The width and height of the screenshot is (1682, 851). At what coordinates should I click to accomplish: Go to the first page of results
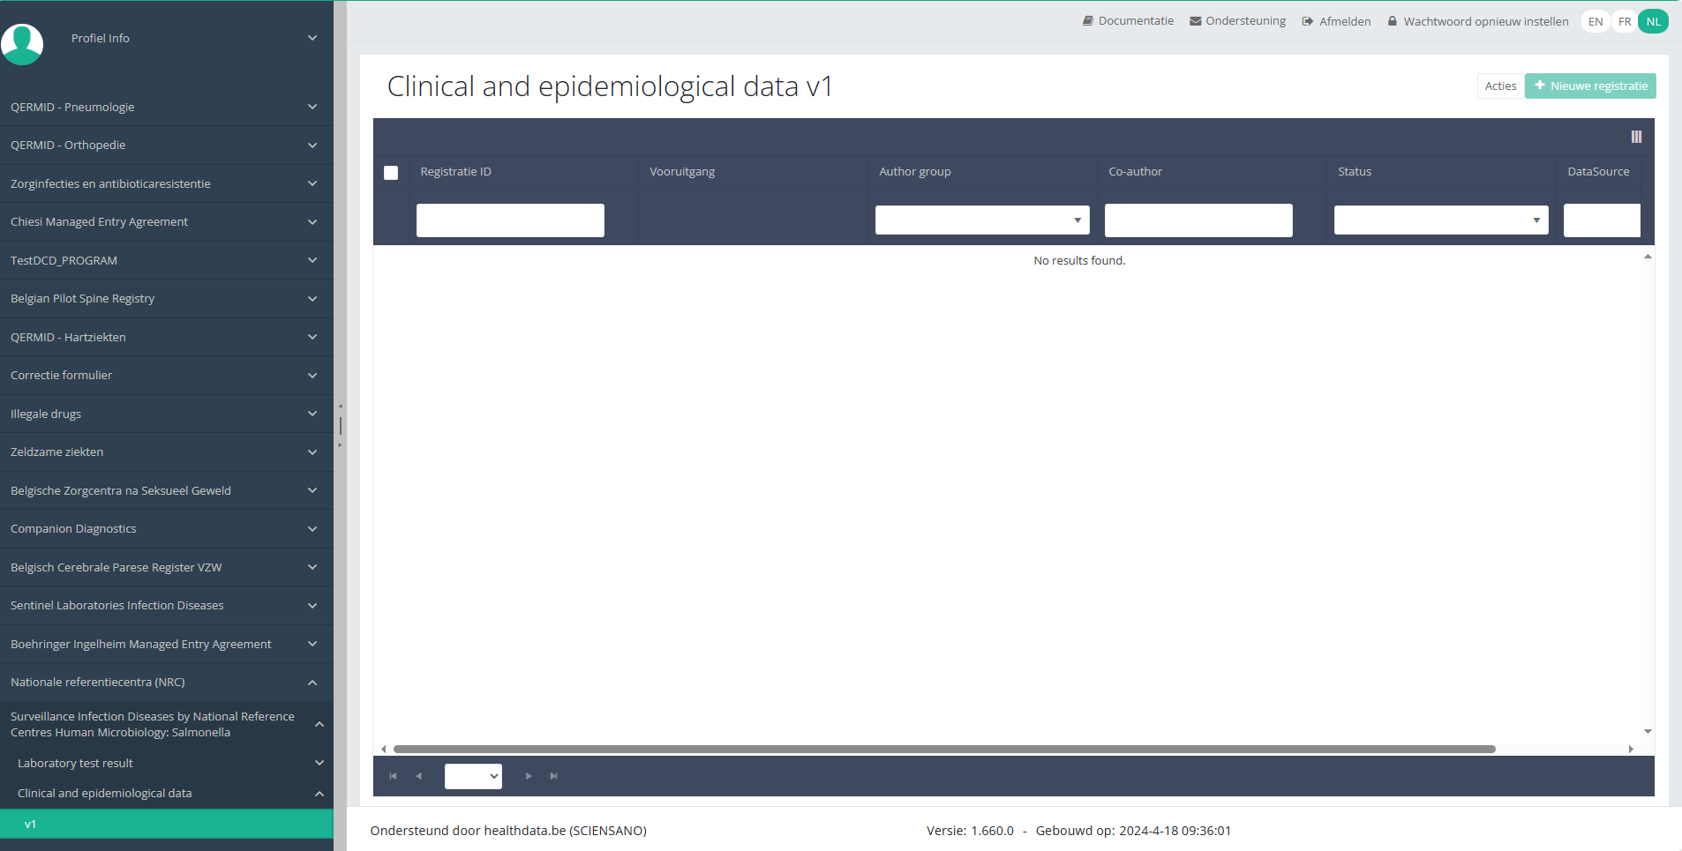pos(393,776)
